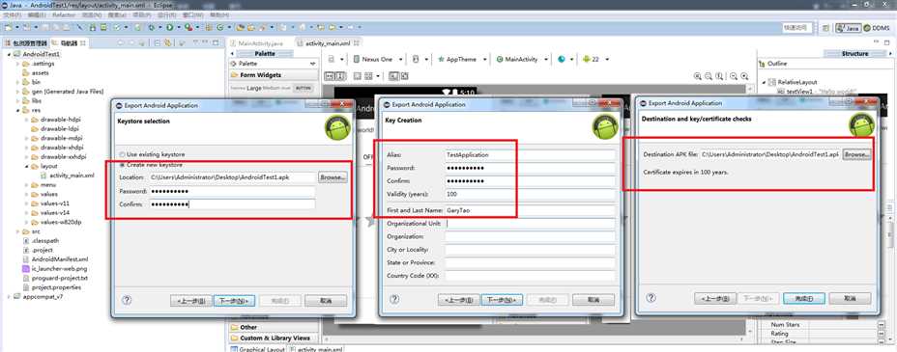Click 取消 in Keystore selection dialog
This screenshot has height=352, width=897.
[326, 301]
